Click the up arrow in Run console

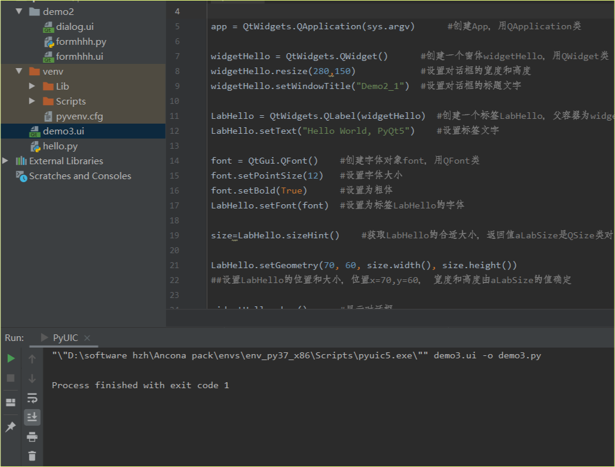pos(32,358)
